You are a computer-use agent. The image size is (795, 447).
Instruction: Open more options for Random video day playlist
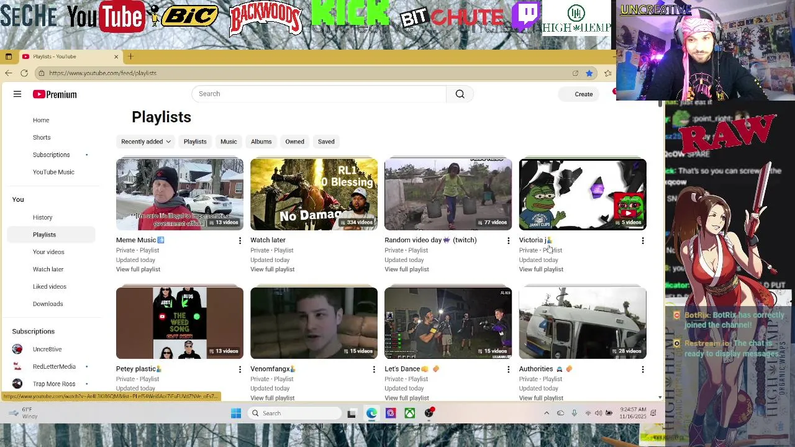tap(508, 240)
